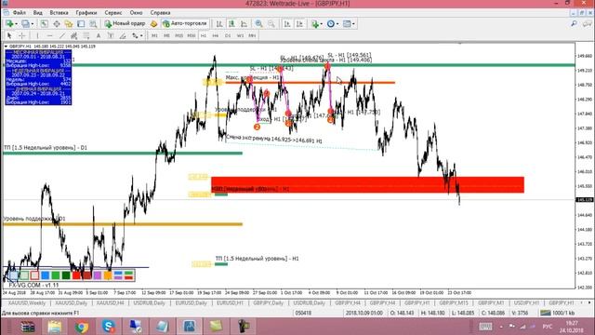595x335 pixels.
Task: Open Skype from the taskbar
Action: pyautogui.click(x=108, y=327)
